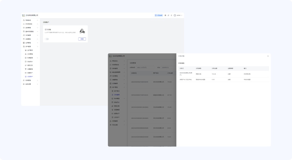Click the outlined button on 汇付分账 card
This screenshot has height=160, width=292.
tap(82, 39)
